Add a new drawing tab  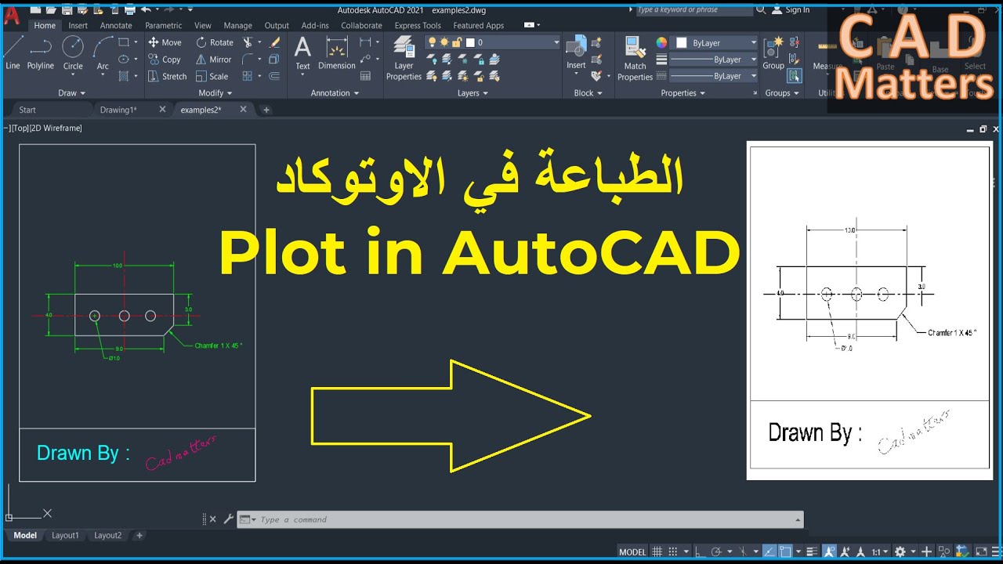coord(266,110)
